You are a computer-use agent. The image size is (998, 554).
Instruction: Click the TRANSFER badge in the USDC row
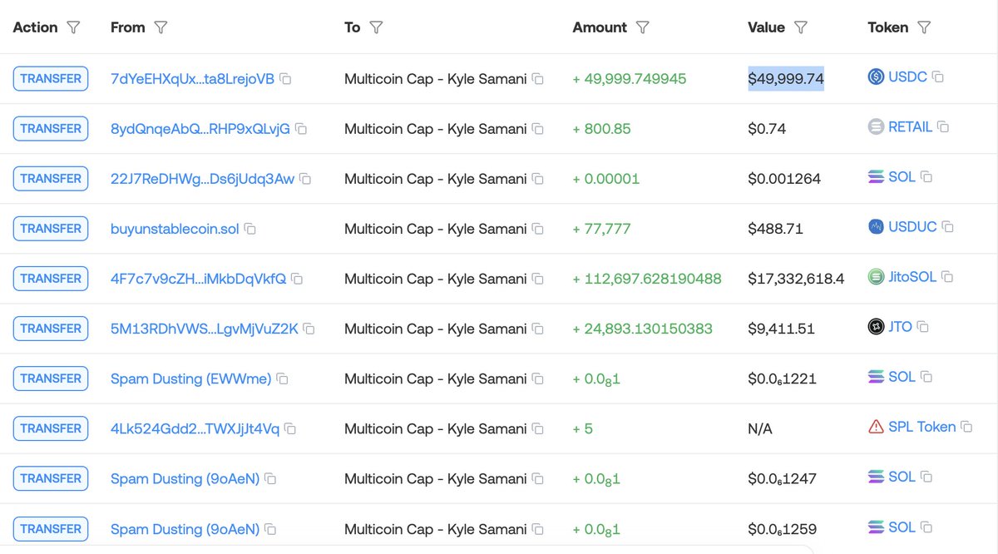[51, 79]
